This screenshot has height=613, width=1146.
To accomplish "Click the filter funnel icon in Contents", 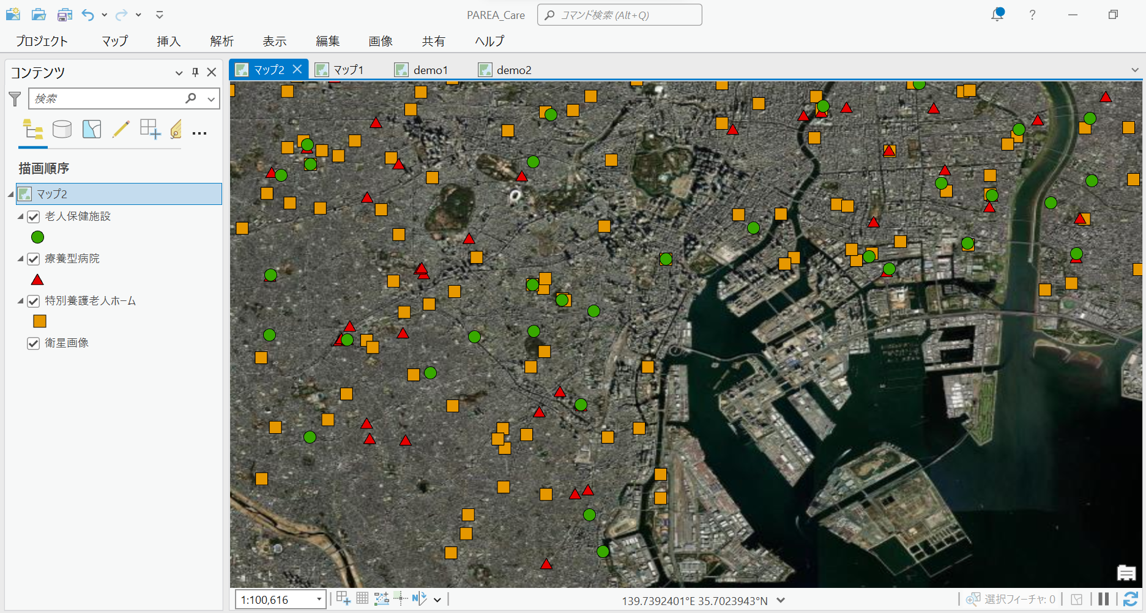I will pos(15,98).
